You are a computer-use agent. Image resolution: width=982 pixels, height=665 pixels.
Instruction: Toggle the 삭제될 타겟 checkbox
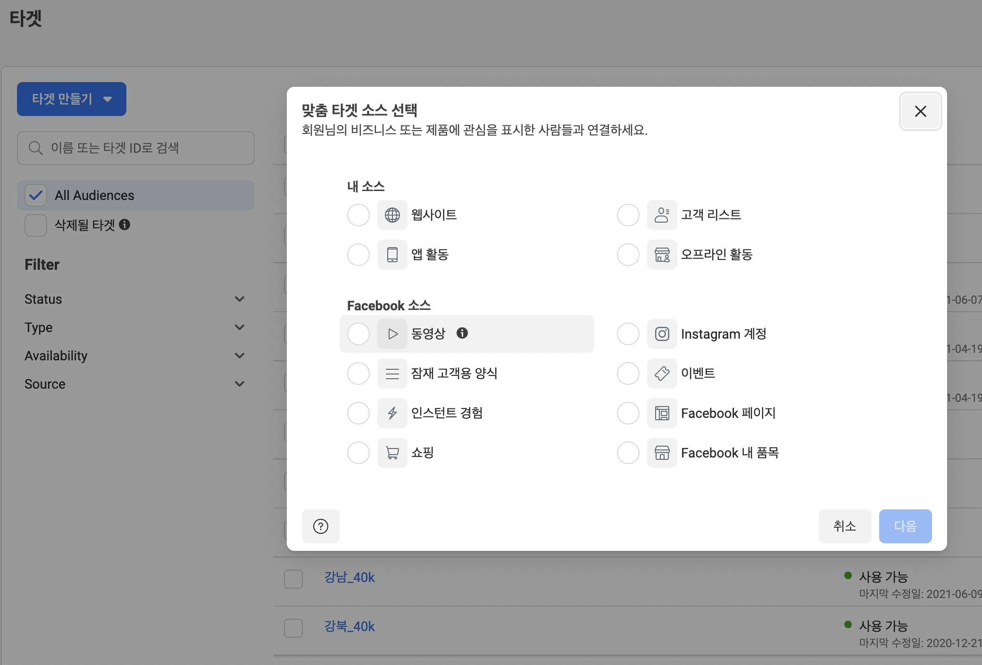point(36,225)
